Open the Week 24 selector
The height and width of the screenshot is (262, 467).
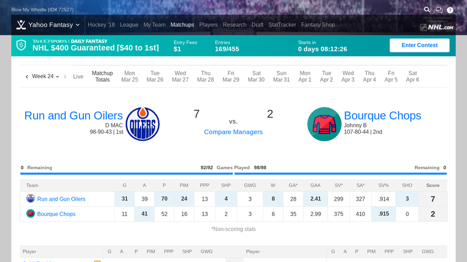pos(46,76)
